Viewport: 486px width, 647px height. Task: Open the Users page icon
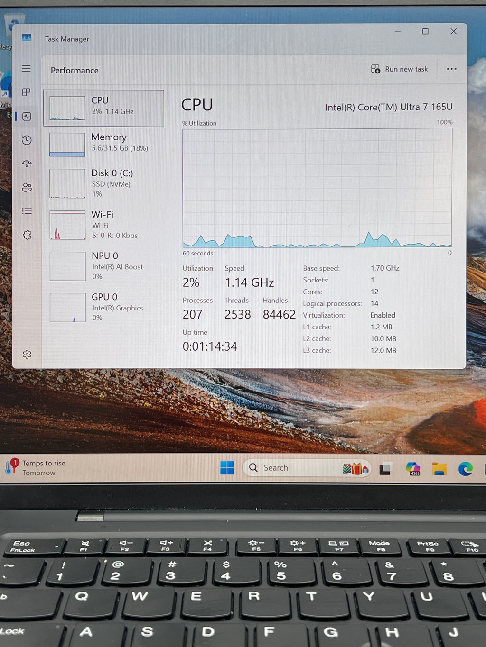pos(27,187)
